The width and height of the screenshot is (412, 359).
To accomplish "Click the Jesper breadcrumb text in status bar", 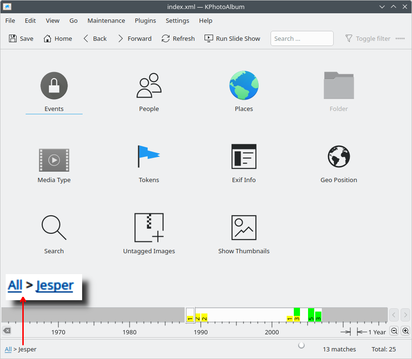I will (x=28, y=350).
